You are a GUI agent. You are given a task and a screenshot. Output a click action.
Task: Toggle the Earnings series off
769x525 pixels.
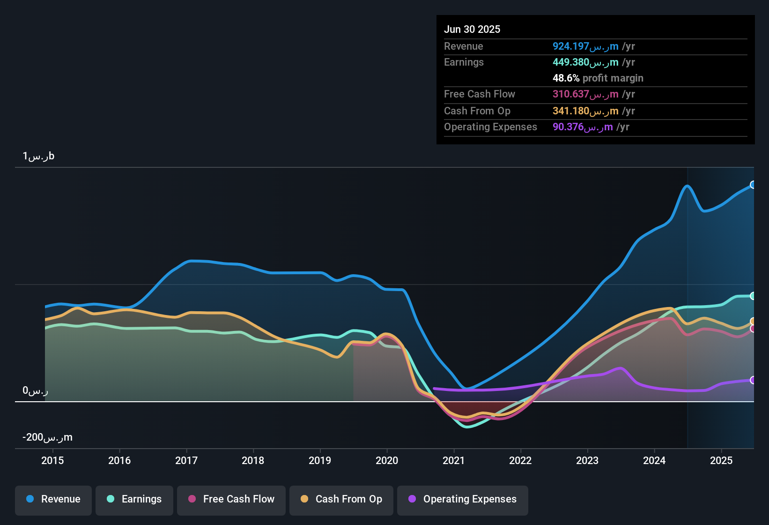(x=134, y=499)
